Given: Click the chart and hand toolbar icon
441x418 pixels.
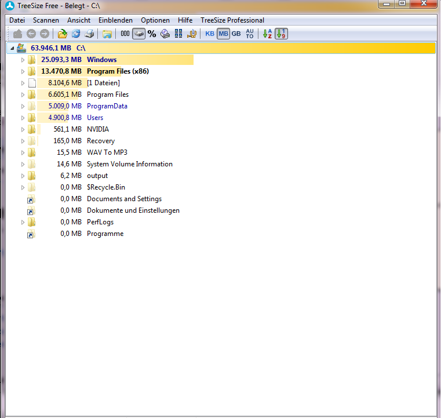Looking at the screenshot, I should tap(192, 34).
